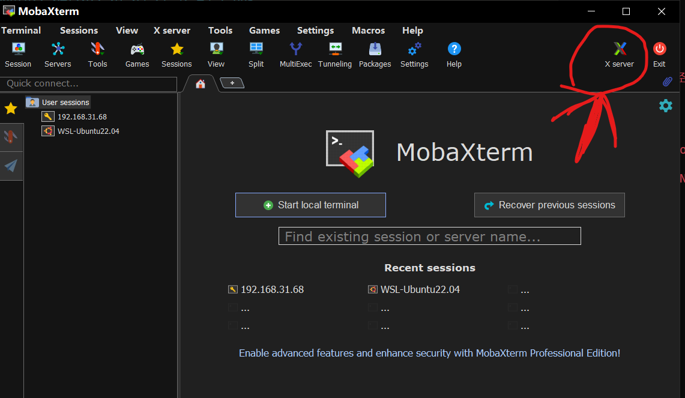
Task: Open the Macros menu
Action: tap(368, 30)
